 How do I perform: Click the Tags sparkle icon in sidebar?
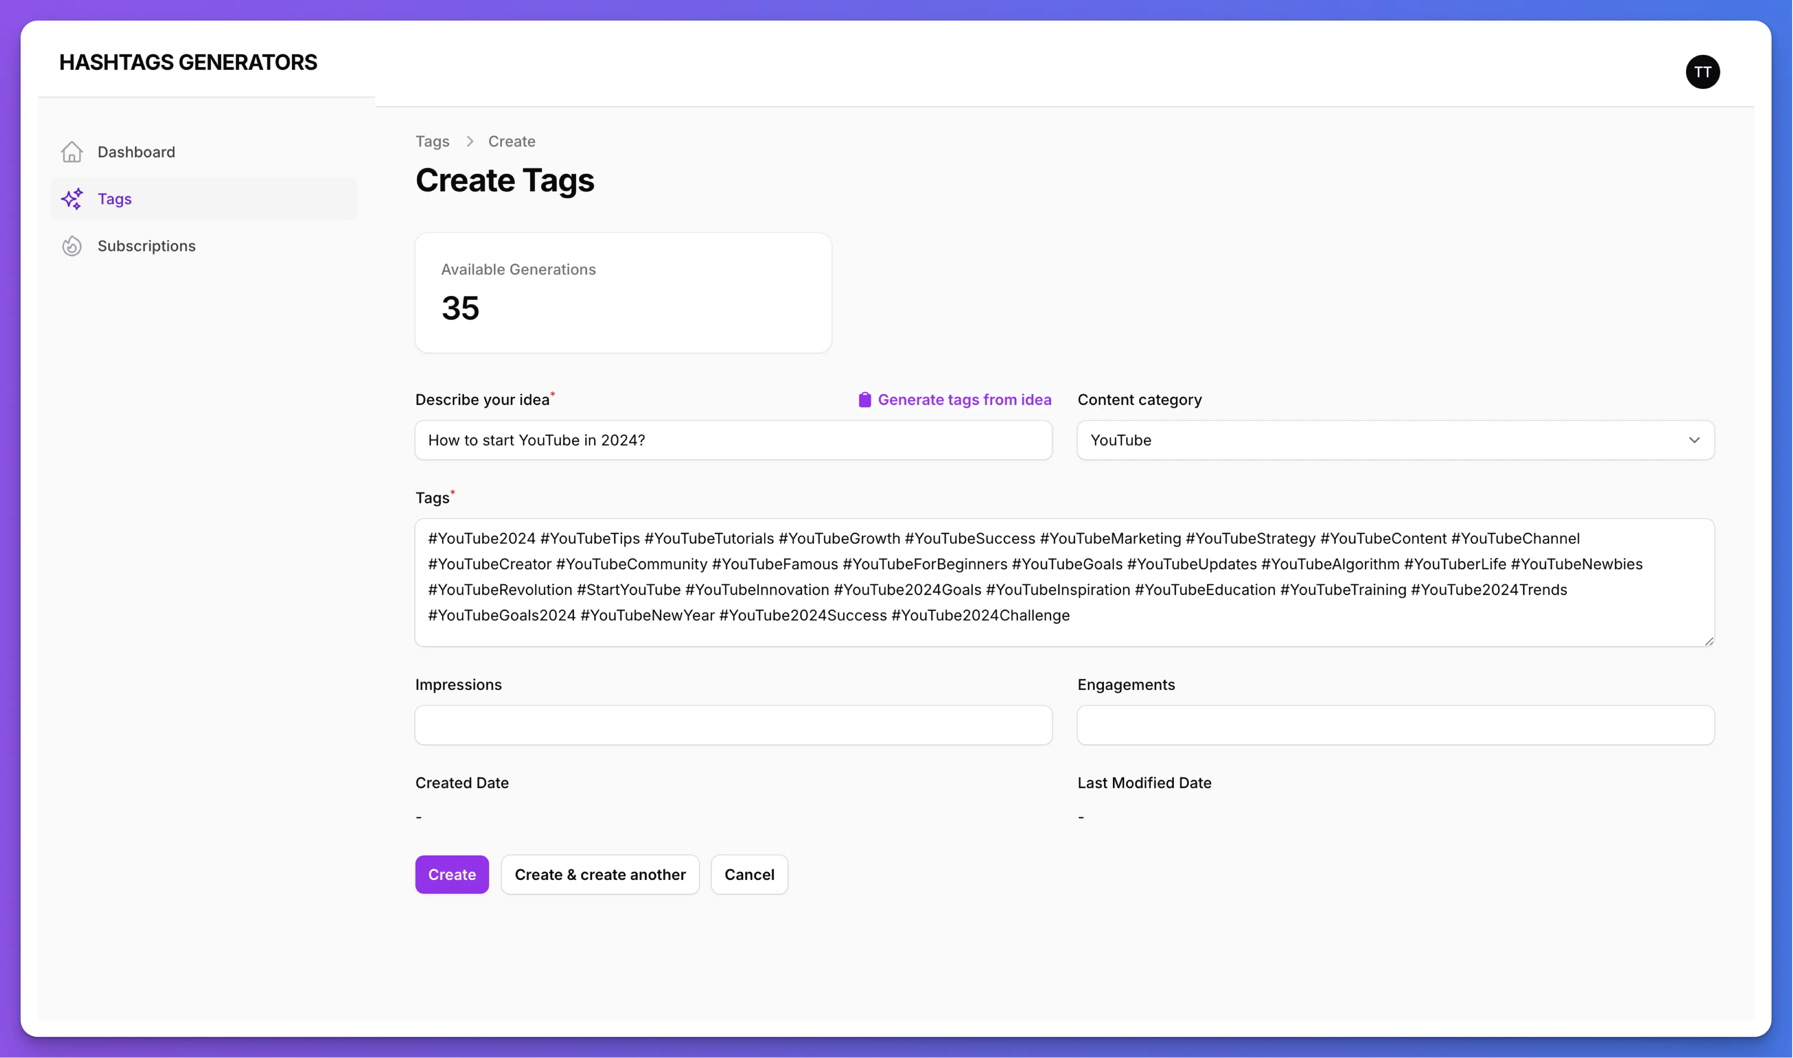tap(72, 199)
